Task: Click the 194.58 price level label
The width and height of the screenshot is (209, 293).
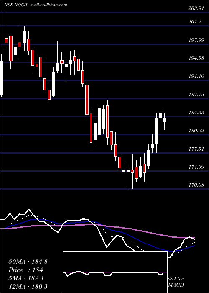Action: click(196, 58)
